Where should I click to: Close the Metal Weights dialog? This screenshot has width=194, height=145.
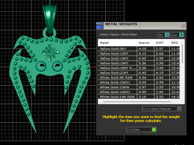click(x=183, y=25)
